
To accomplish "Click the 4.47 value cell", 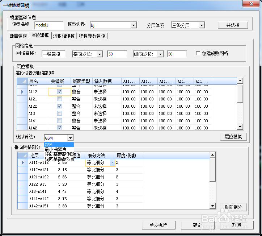I will [71, 191].
